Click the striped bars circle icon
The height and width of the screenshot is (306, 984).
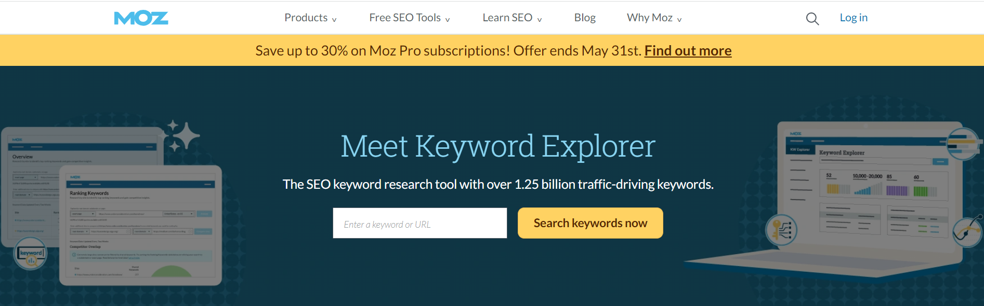pyautogui.click(x=963, y=144)
